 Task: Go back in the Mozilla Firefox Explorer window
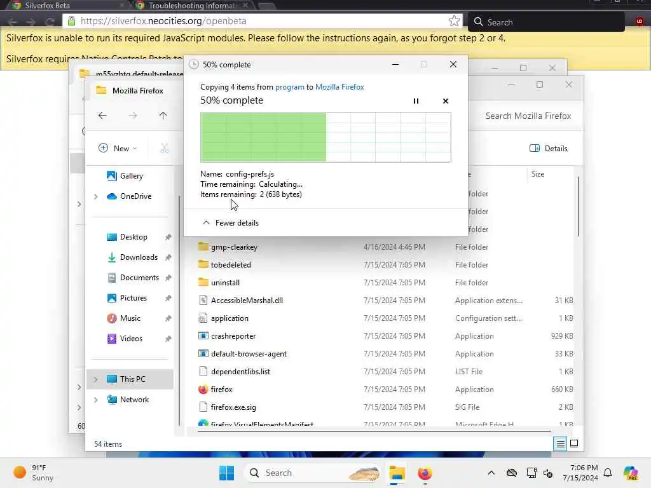click(102, 116)
